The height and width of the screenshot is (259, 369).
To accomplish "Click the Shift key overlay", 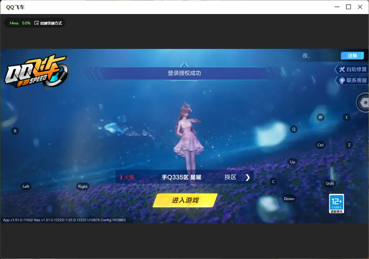I will click(330, 184).
